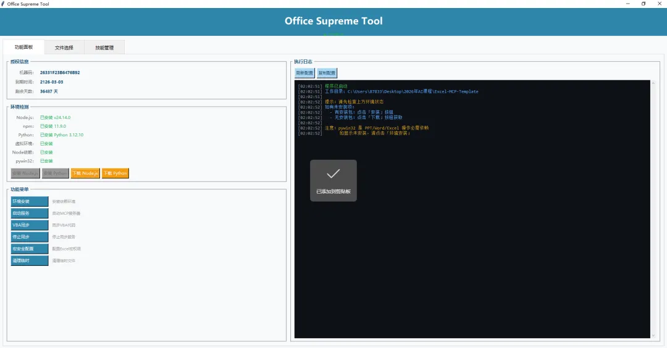Click inside the black execution log area
This screenshot has height=348, width=667.
[x=472, y=209]
